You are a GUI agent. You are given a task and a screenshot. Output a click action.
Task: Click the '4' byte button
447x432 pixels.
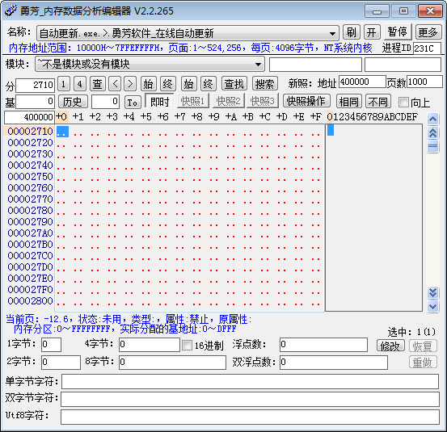pos(80,84)
